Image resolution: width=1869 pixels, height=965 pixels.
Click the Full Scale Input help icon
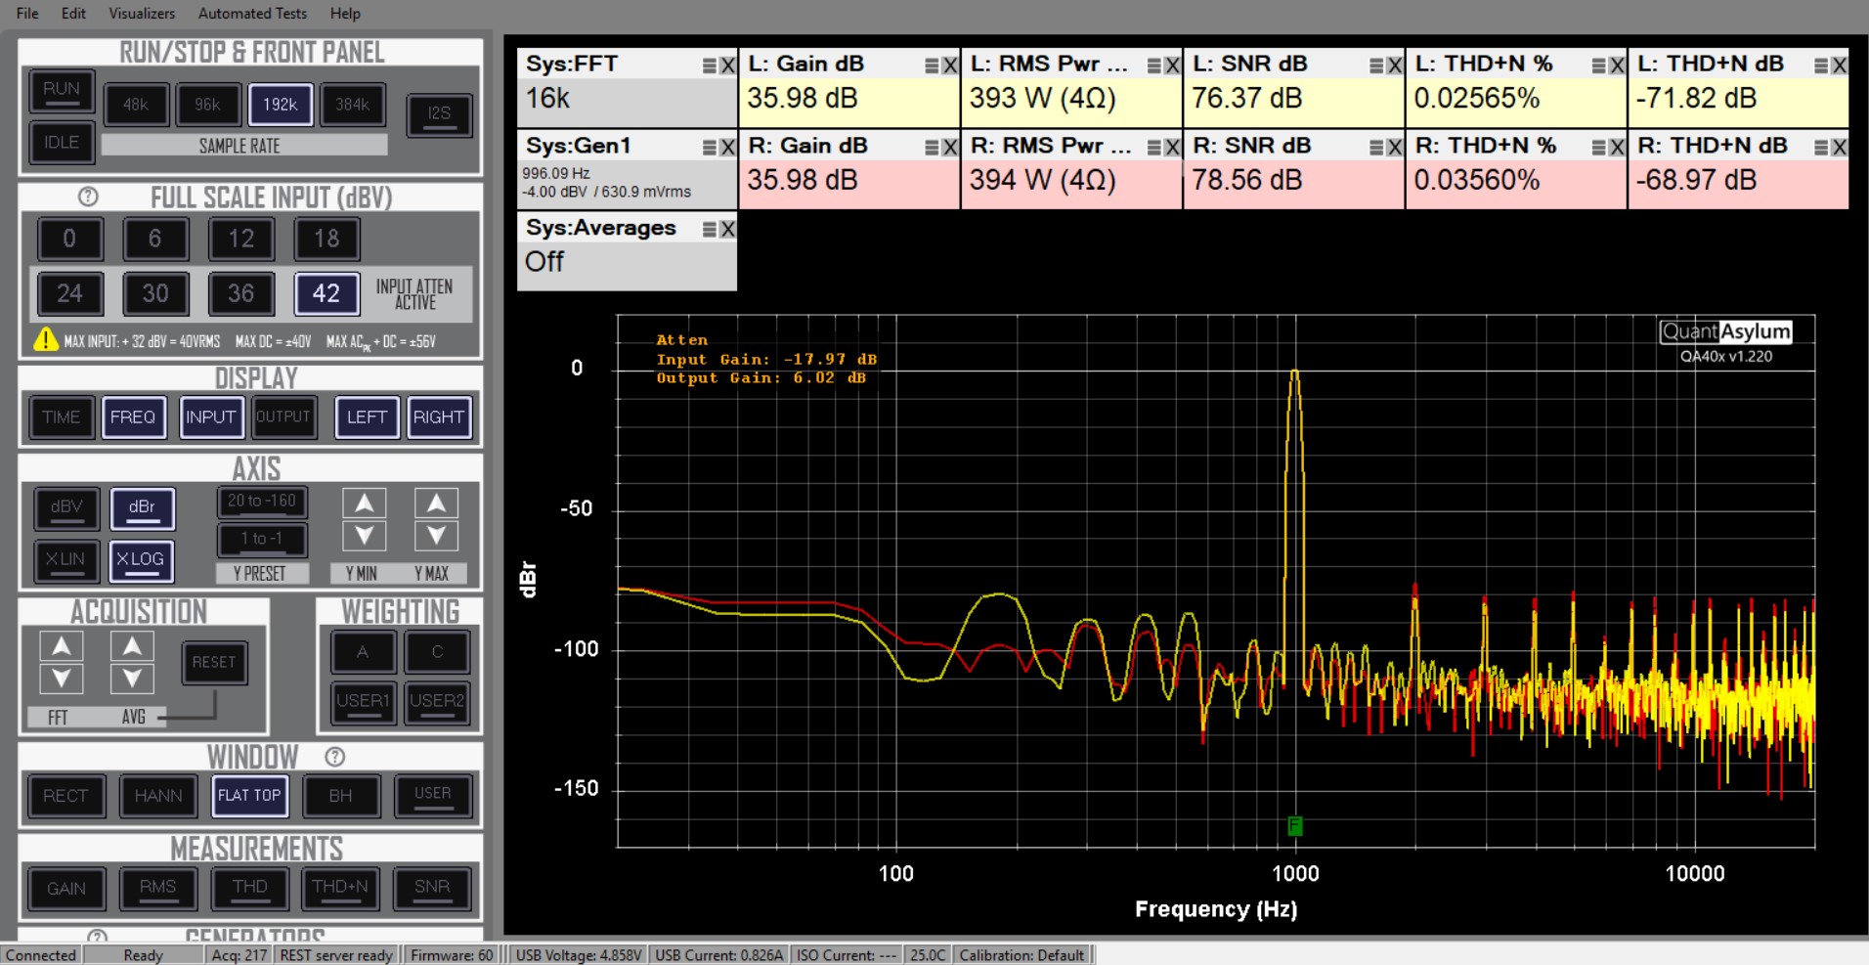click(x=88, y=197)
